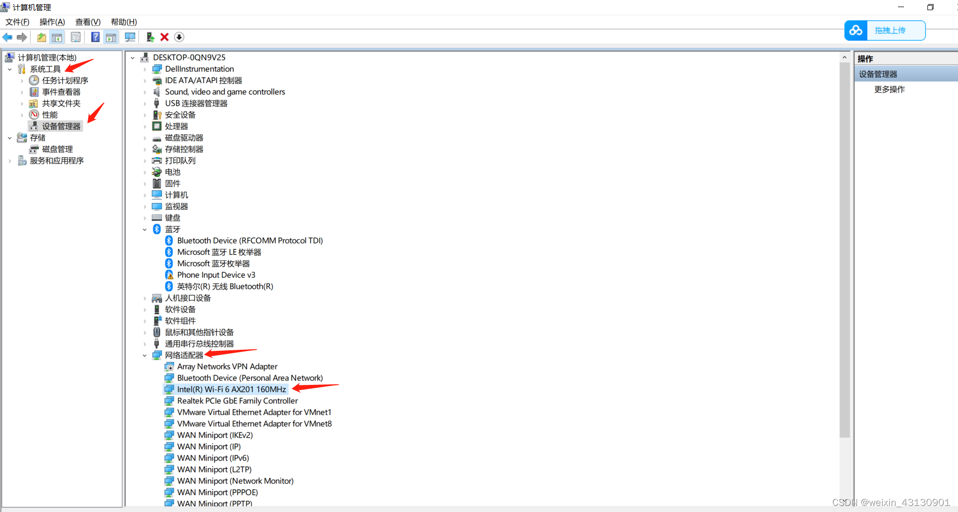Viewport: 958px width, 512px height.
Task: Click update device driver icon
Action: tap(150, 37)
